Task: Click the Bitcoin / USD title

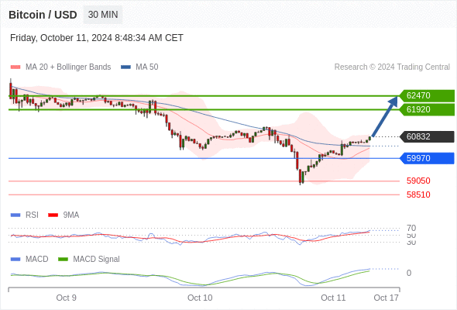Action: [x=43, y=15]
